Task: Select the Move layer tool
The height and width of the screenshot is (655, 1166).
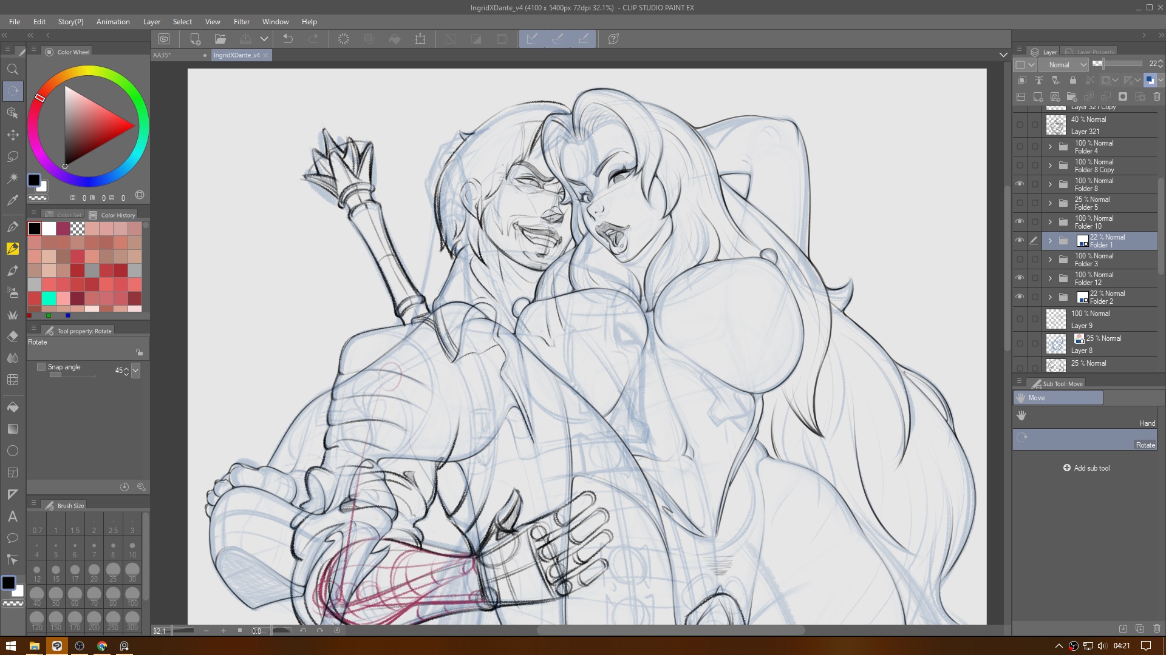Action: click(13, 135)
